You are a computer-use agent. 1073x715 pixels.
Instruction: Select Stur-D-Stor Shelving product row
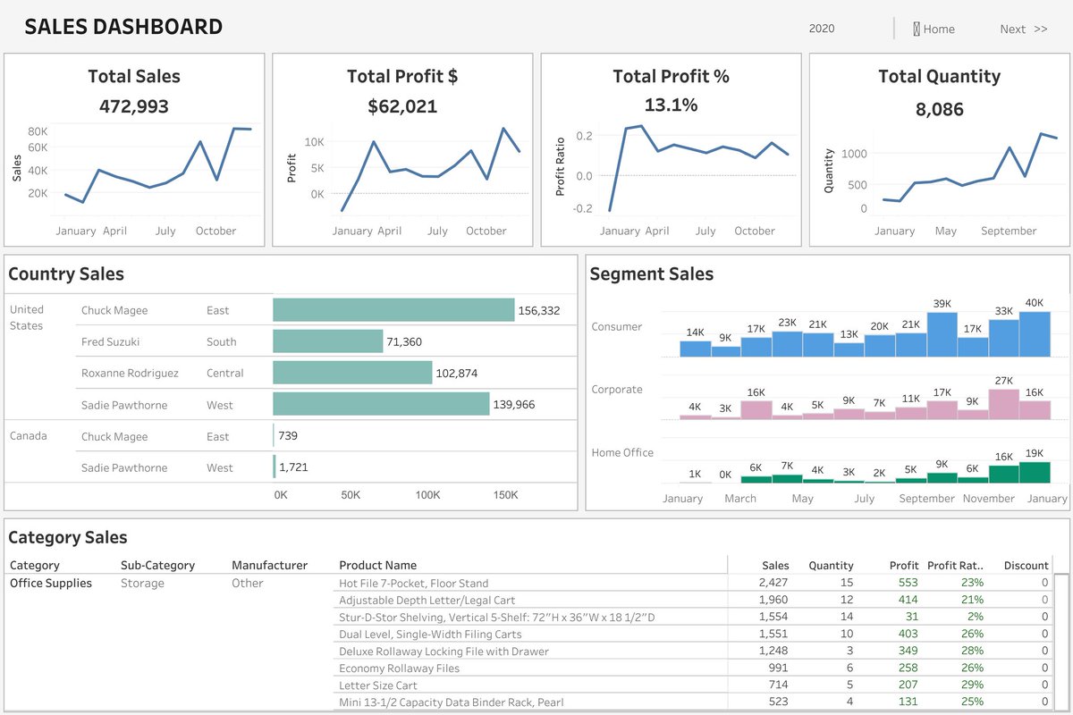(x=693, y=617)
